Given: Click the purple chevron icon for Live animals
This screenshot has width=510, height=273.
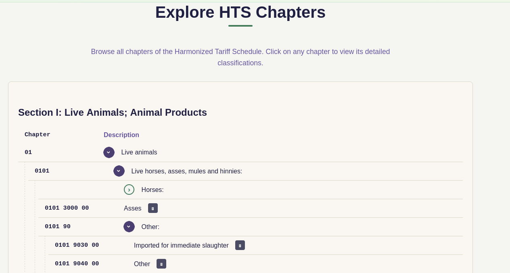Looking at the screenshot, I should 109,152.
